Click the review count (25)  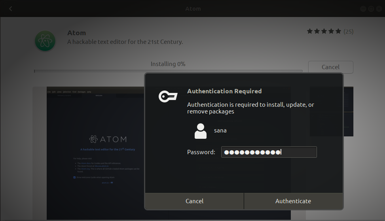(348, 32)
